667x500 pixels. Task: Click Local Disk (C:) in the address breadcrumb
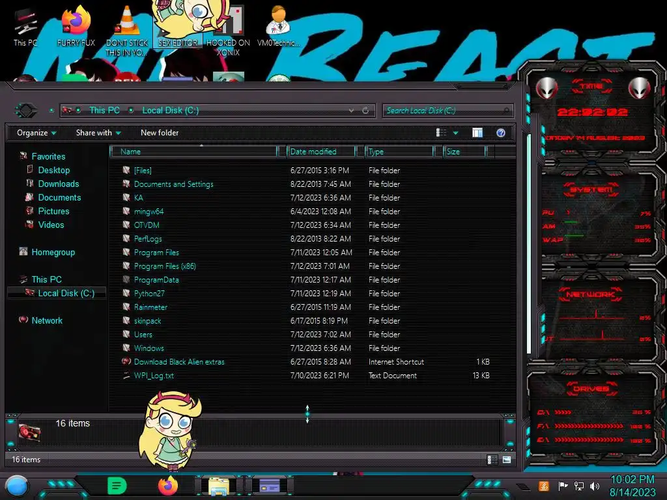171,111
